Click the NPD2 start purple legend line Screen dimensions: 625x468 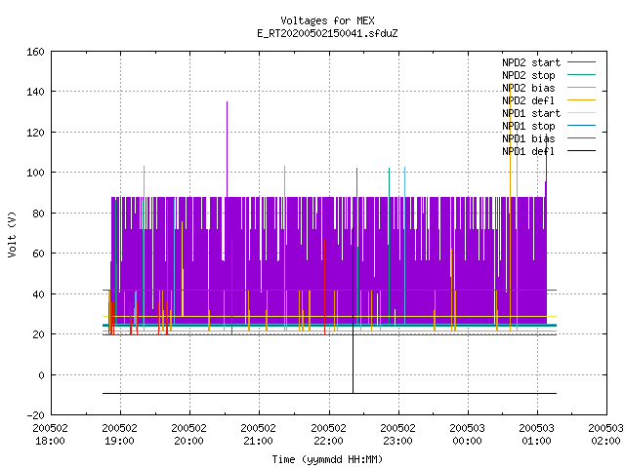pyautogui.click(x=581, y=62)
